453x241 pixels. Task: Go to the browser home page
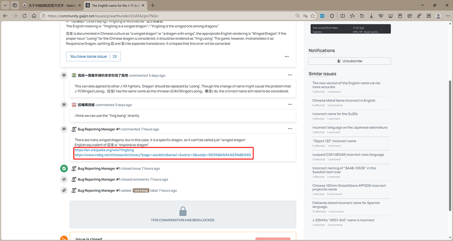[34, 16]
